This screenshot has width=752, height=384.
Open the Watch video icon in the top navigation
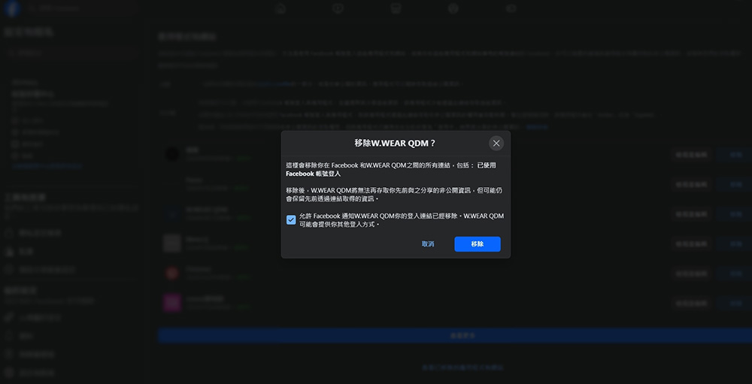tap(338, 9)
